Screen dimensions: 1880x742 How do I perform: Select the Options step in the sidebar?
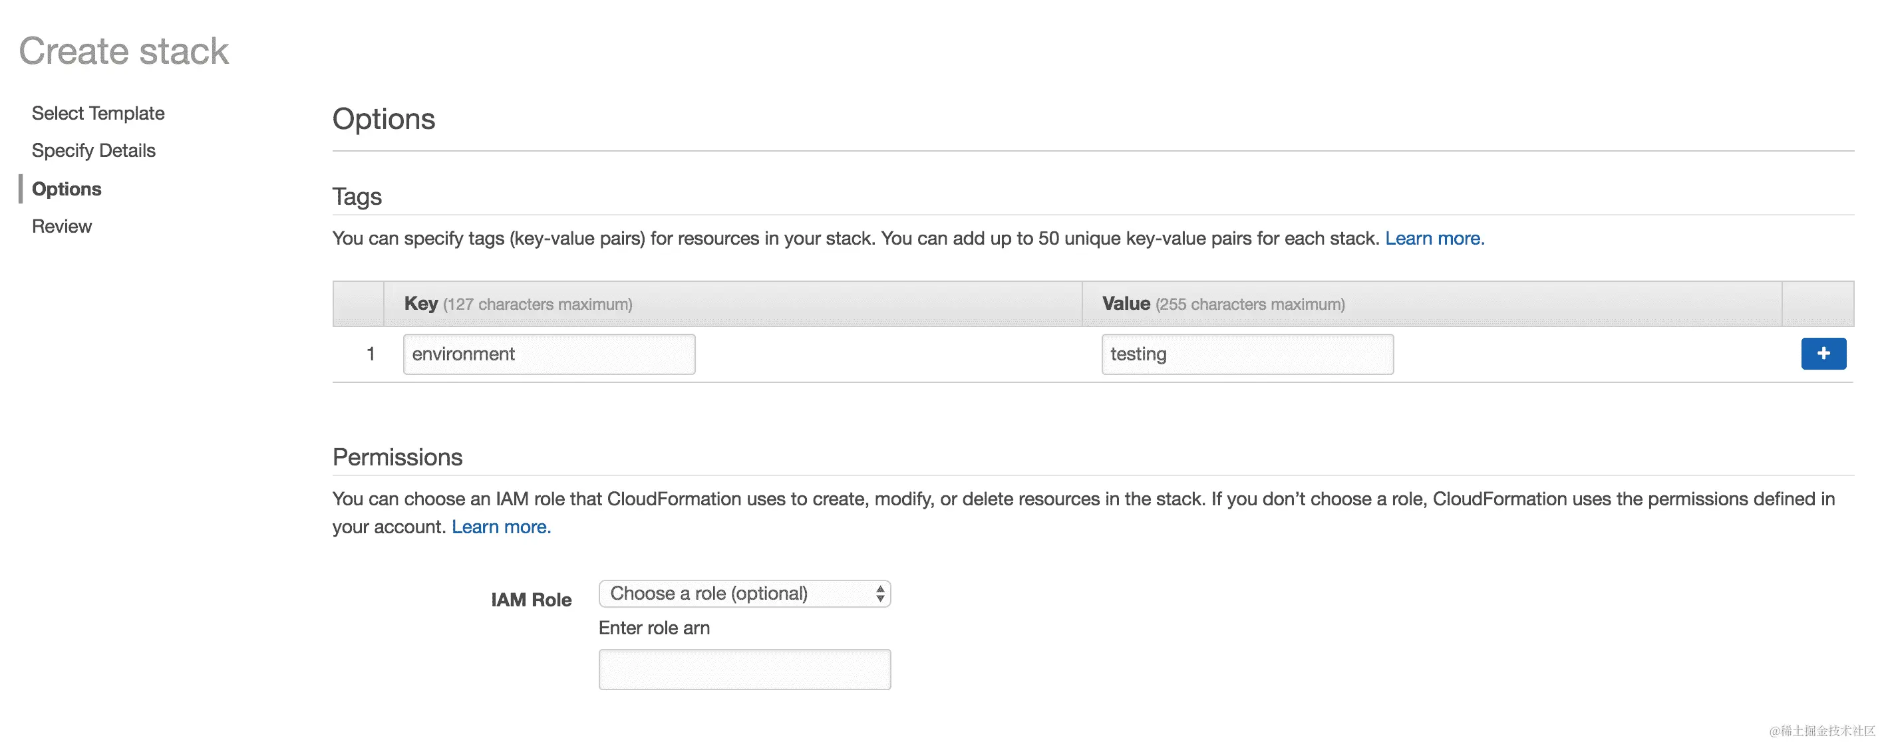click(67, 189)
